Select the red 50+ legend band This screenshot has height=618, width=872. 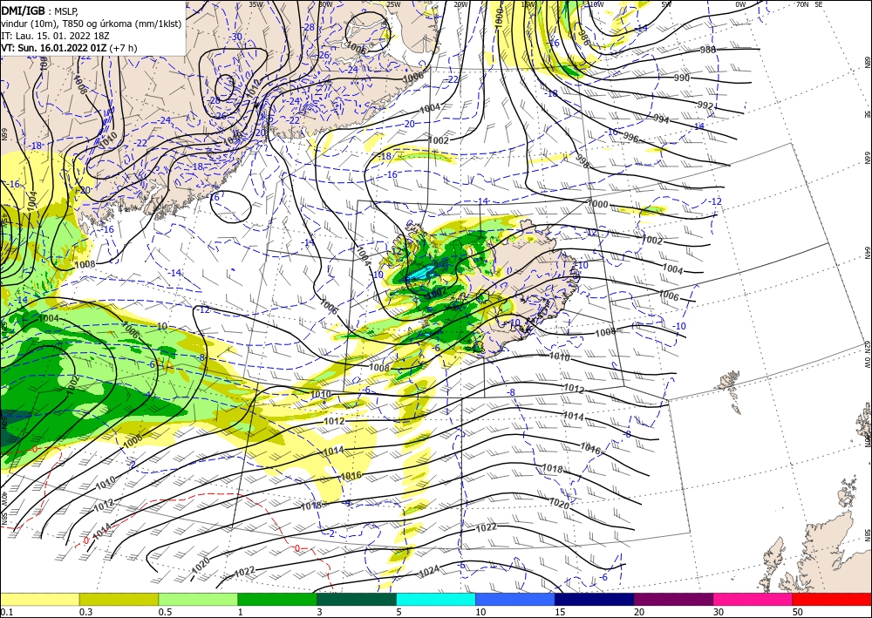pyautogui.click(x=832, y=599)
